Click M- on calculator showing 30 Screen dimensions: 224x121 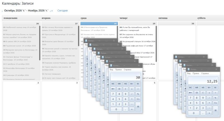(138, 84)
